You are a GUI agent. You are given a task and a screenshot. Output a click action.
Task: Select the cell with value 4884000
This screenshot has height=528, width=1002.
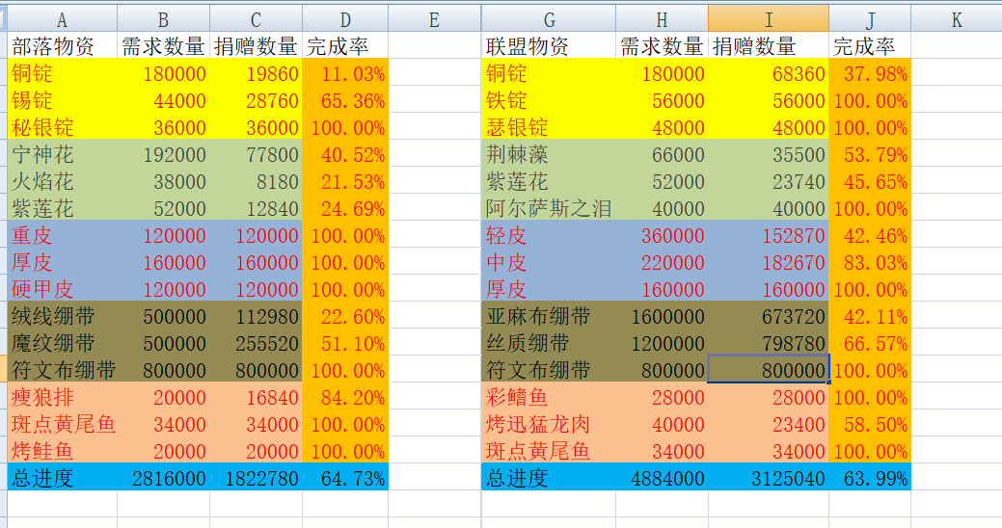pyautogui.click(x=662, y=478)
